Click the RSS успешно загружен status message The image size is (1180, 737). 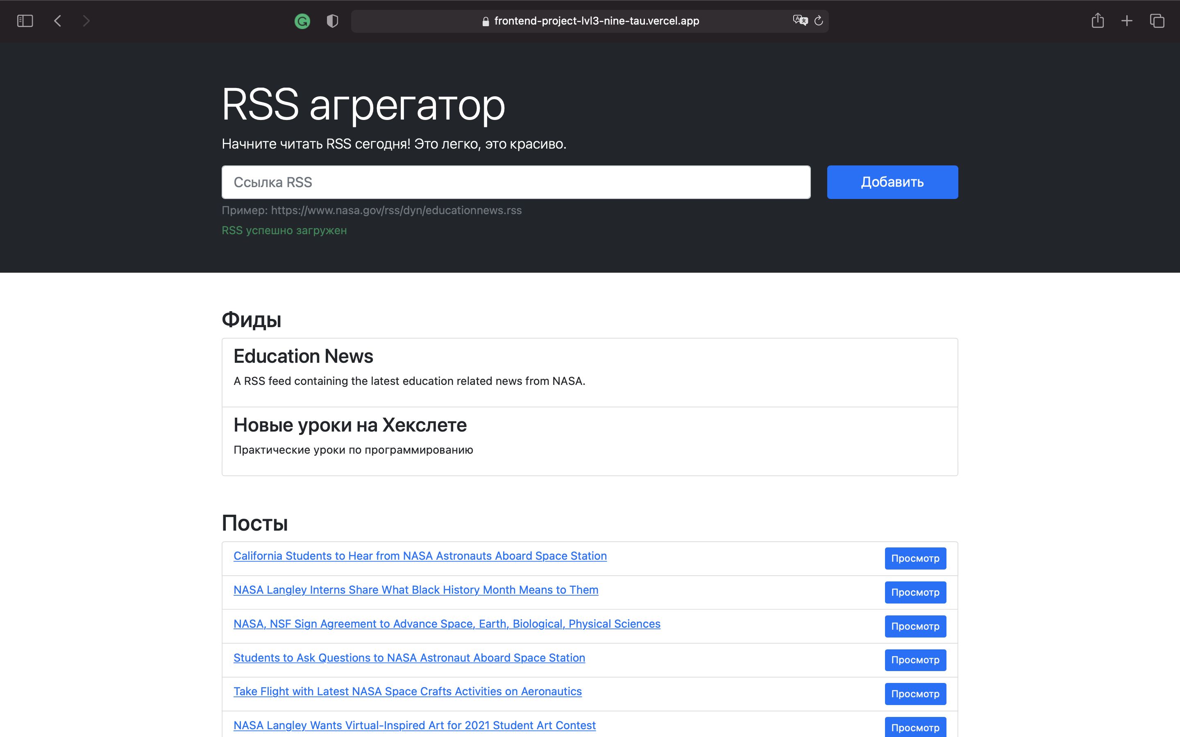(x=284, y=231)
